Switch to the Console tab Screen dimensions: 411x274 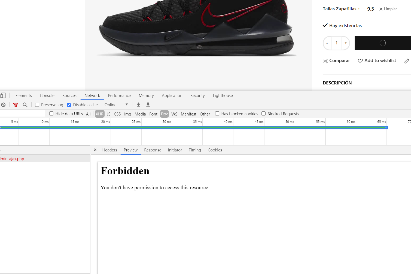point(47,96)
